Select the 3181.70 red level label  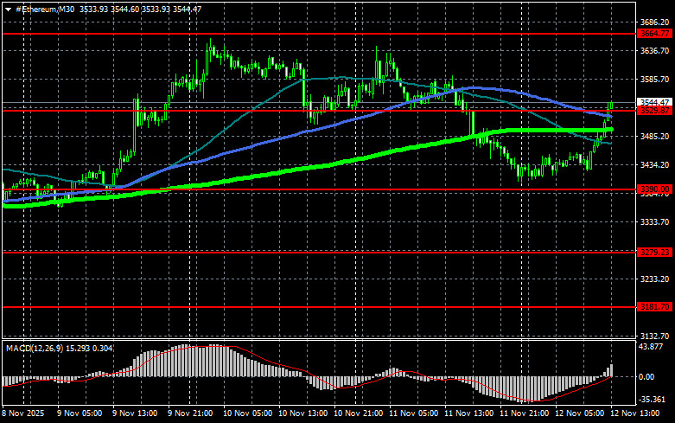tap(654, 307)
